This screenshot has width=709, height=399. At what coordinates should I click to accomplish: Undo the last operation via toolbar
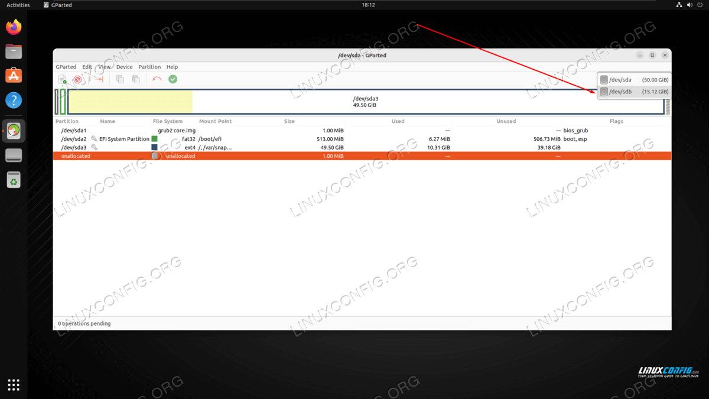coord(157,79)
